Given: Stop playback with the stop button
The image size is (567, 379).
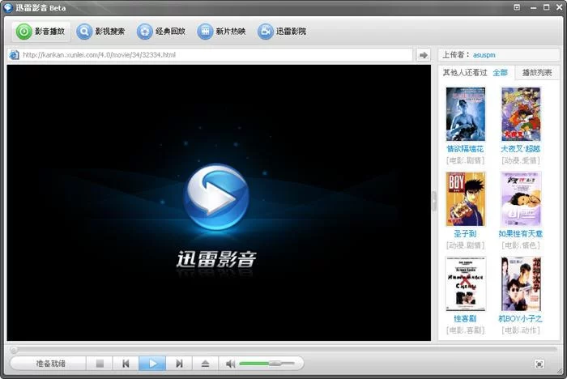Looking at the screenshot, I should point(100,364).
